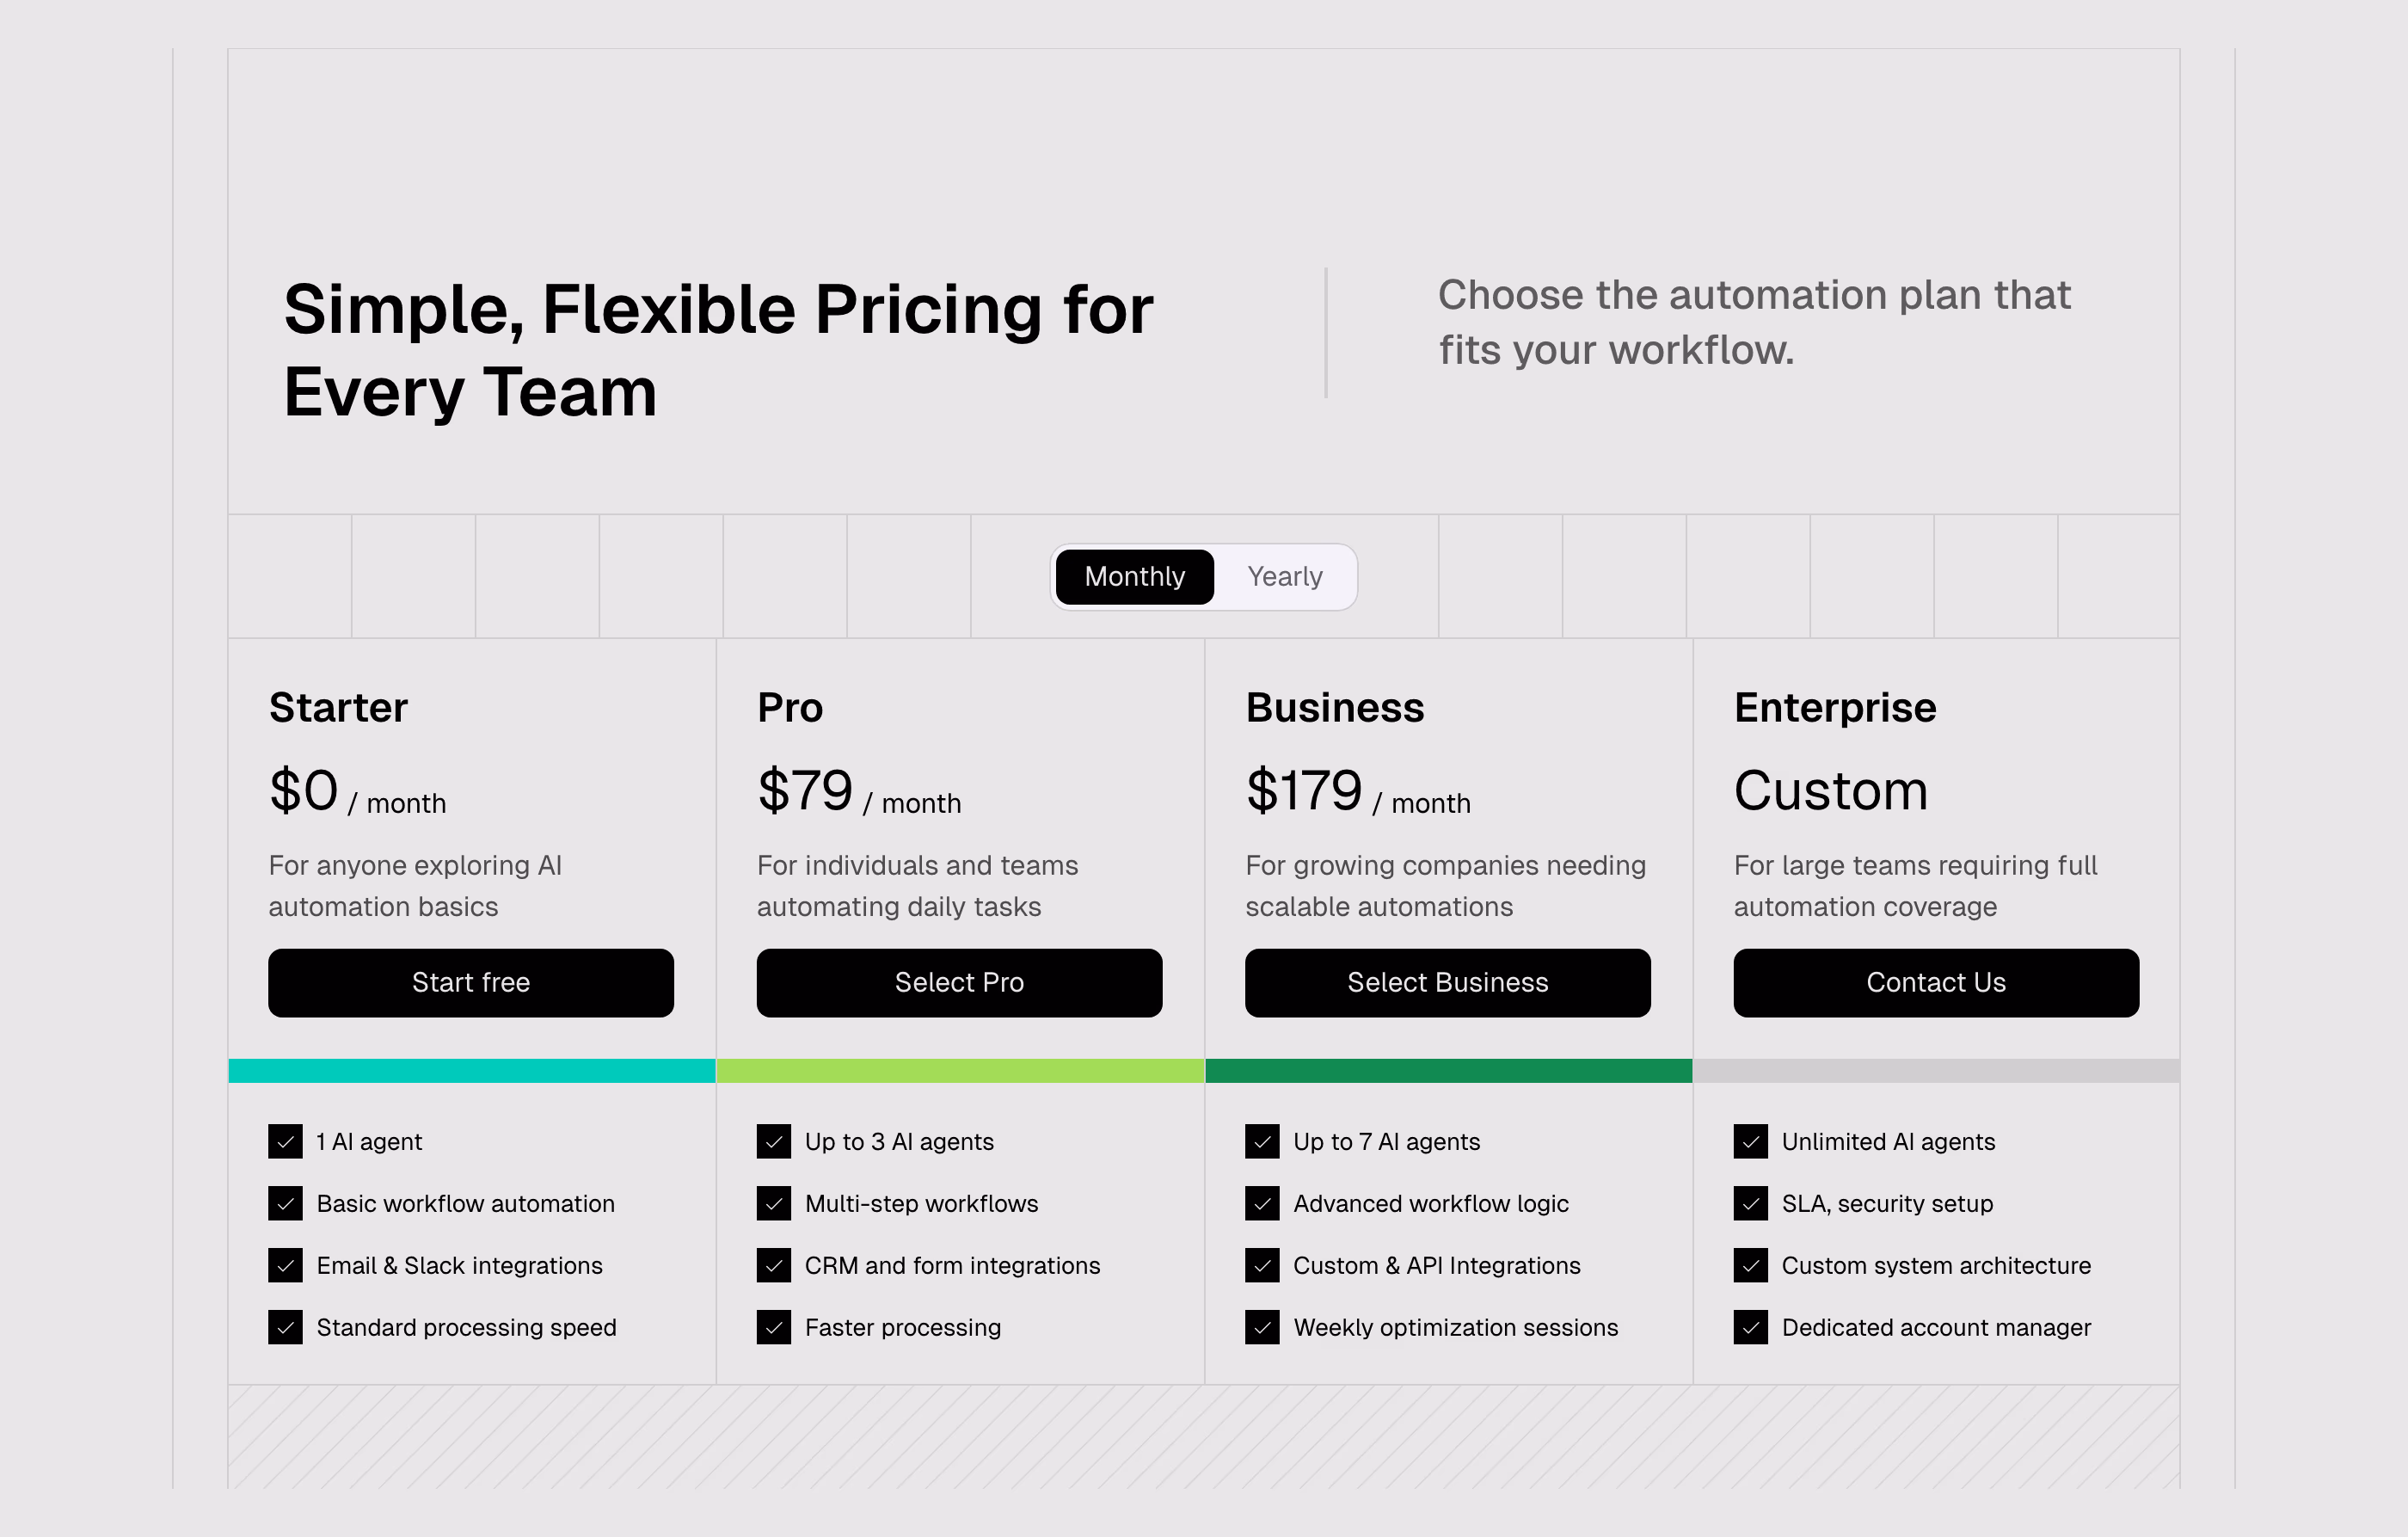Click check icon beside Up to 7 AI agents
2408x1537 pixels.
(x=1262, y=1142)
